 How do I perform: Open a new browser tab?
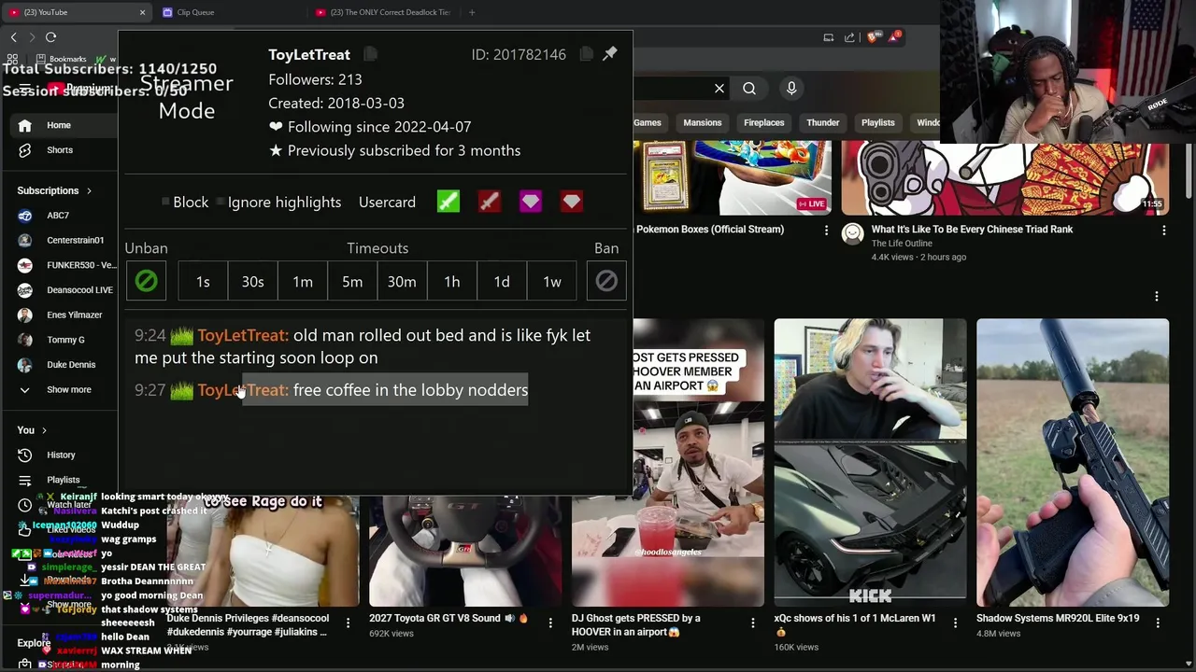click(x=472, y=12)
